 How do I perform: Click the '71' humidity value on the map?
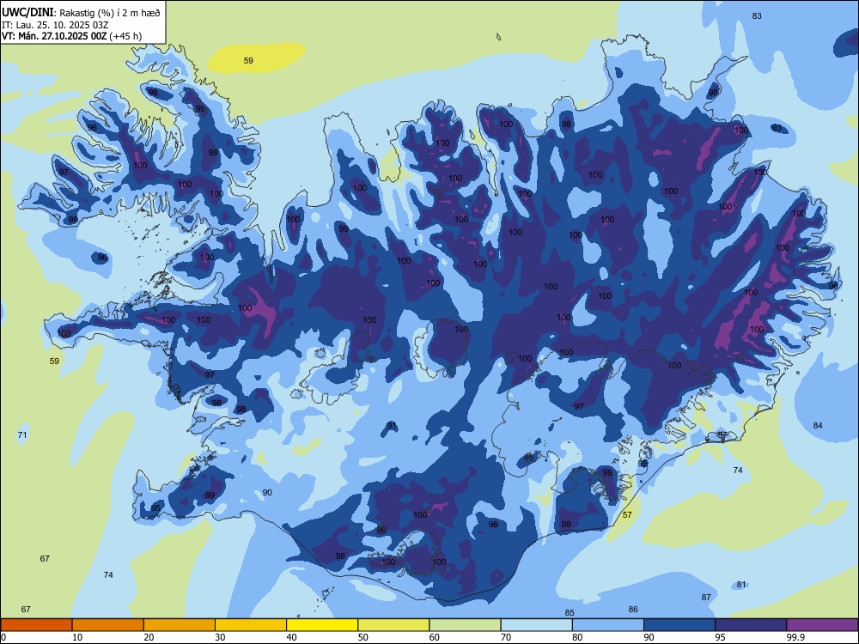click(22, 434)
